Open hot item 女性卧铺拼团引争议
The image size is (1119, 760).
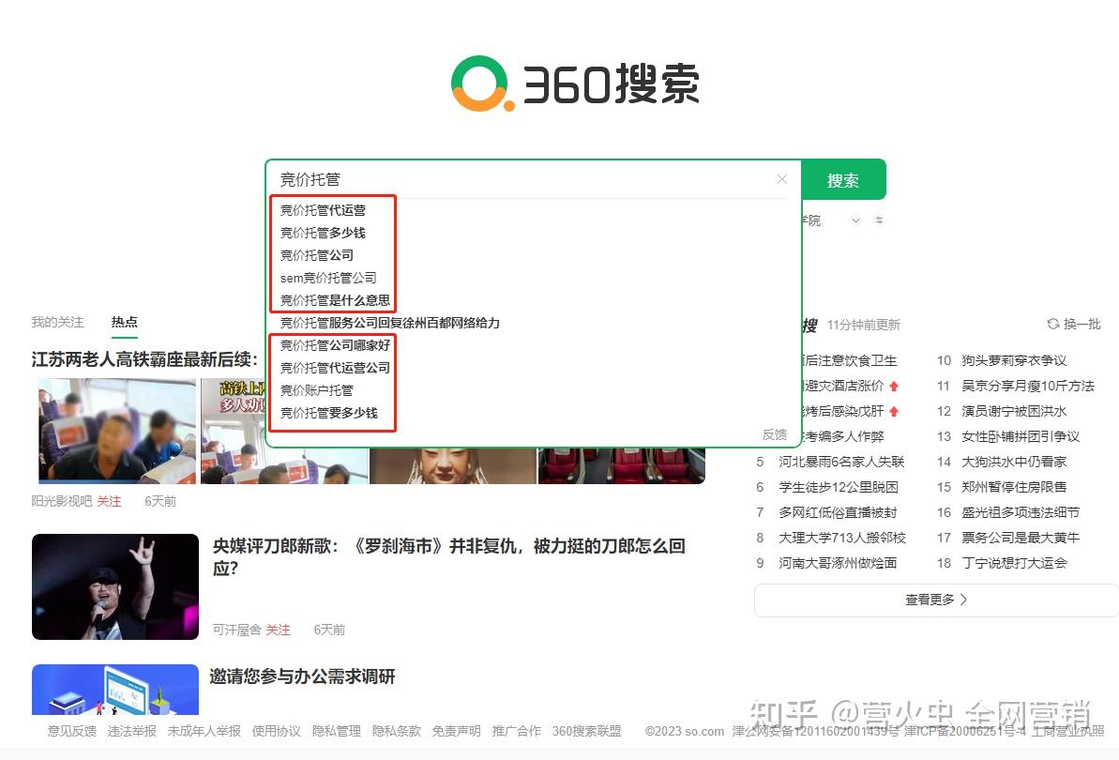(x=1021, y=436)
